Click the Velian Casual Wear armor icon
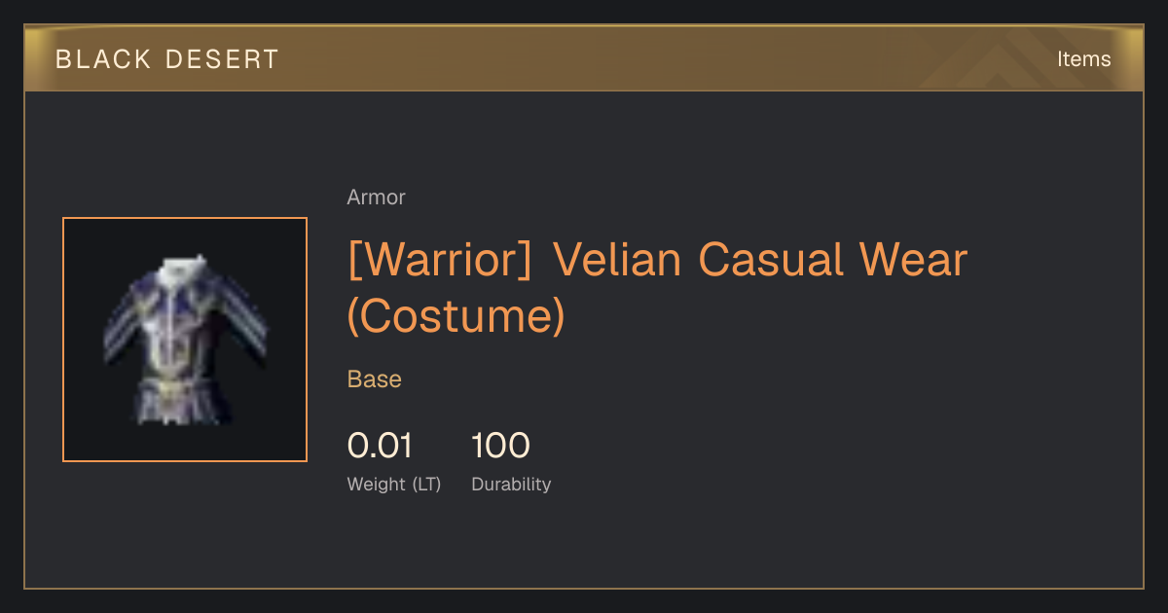 [x=185, y=340]
